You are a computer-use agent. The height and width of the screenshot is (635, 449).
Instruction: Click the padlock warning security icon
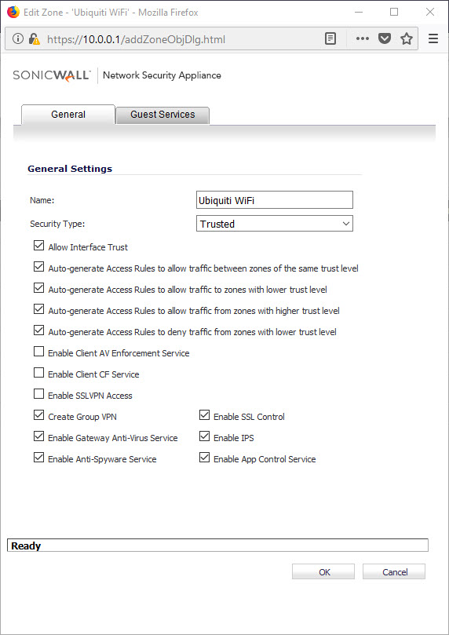click(34, 39)
